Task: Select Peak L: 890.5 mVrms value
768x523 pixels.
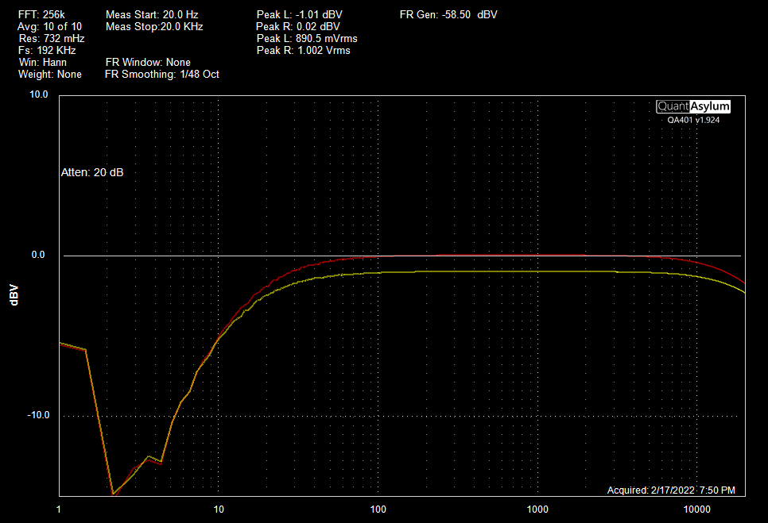Action: pos(307,38)
